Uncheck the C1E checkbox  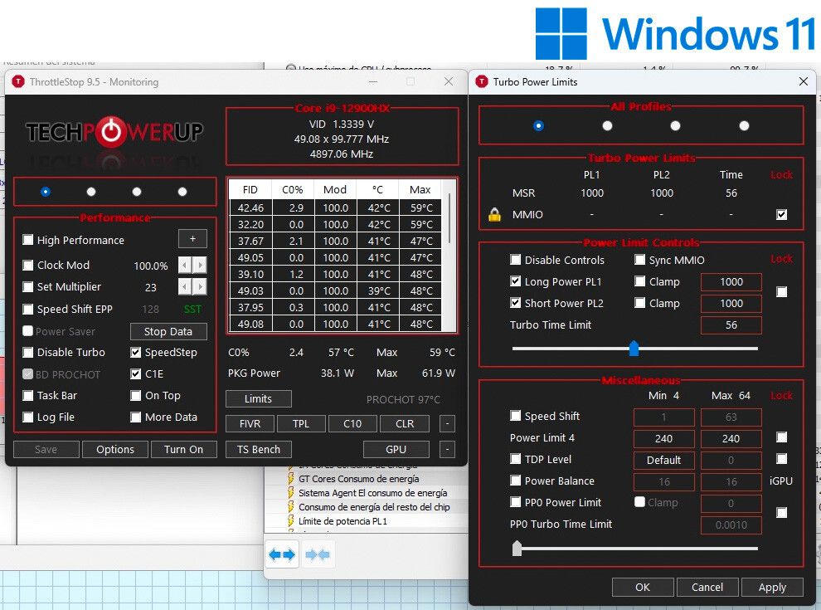point(136,373)
